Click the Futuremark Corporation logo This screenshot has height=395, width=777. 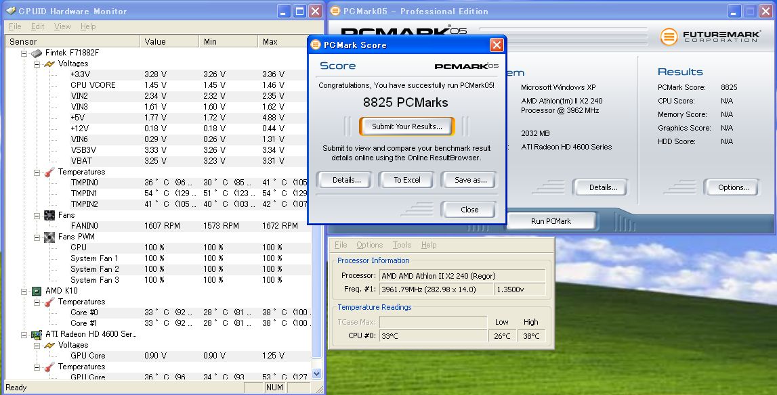[x=711, y=37]
